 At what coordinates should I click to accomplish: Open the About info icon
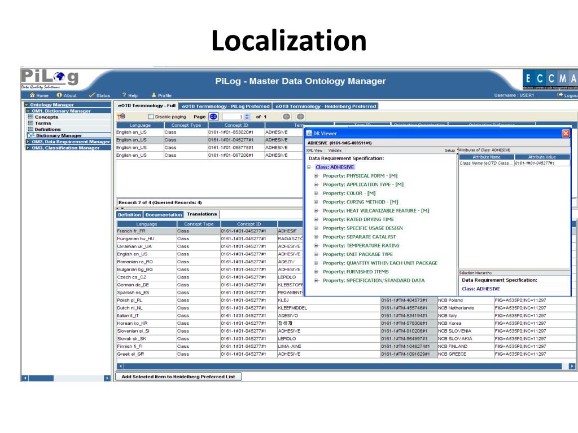59,95
